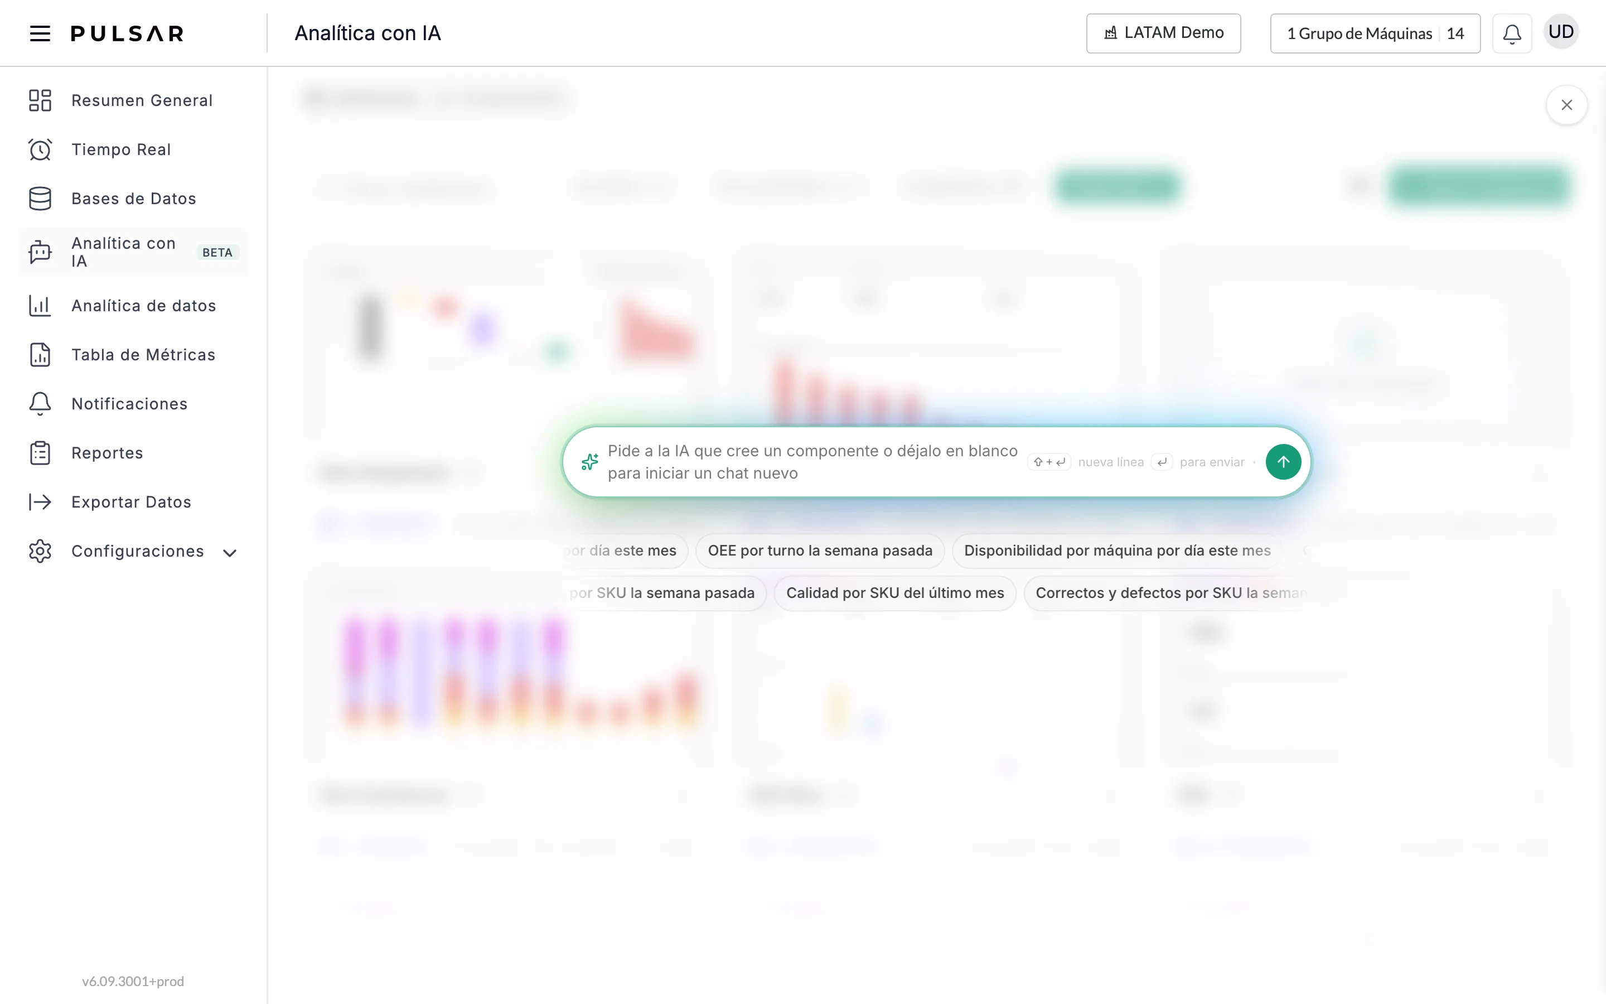This screenshot has width=1606, height=1004.
Task: Click the 14 machines count
Action: (1455, 33)
